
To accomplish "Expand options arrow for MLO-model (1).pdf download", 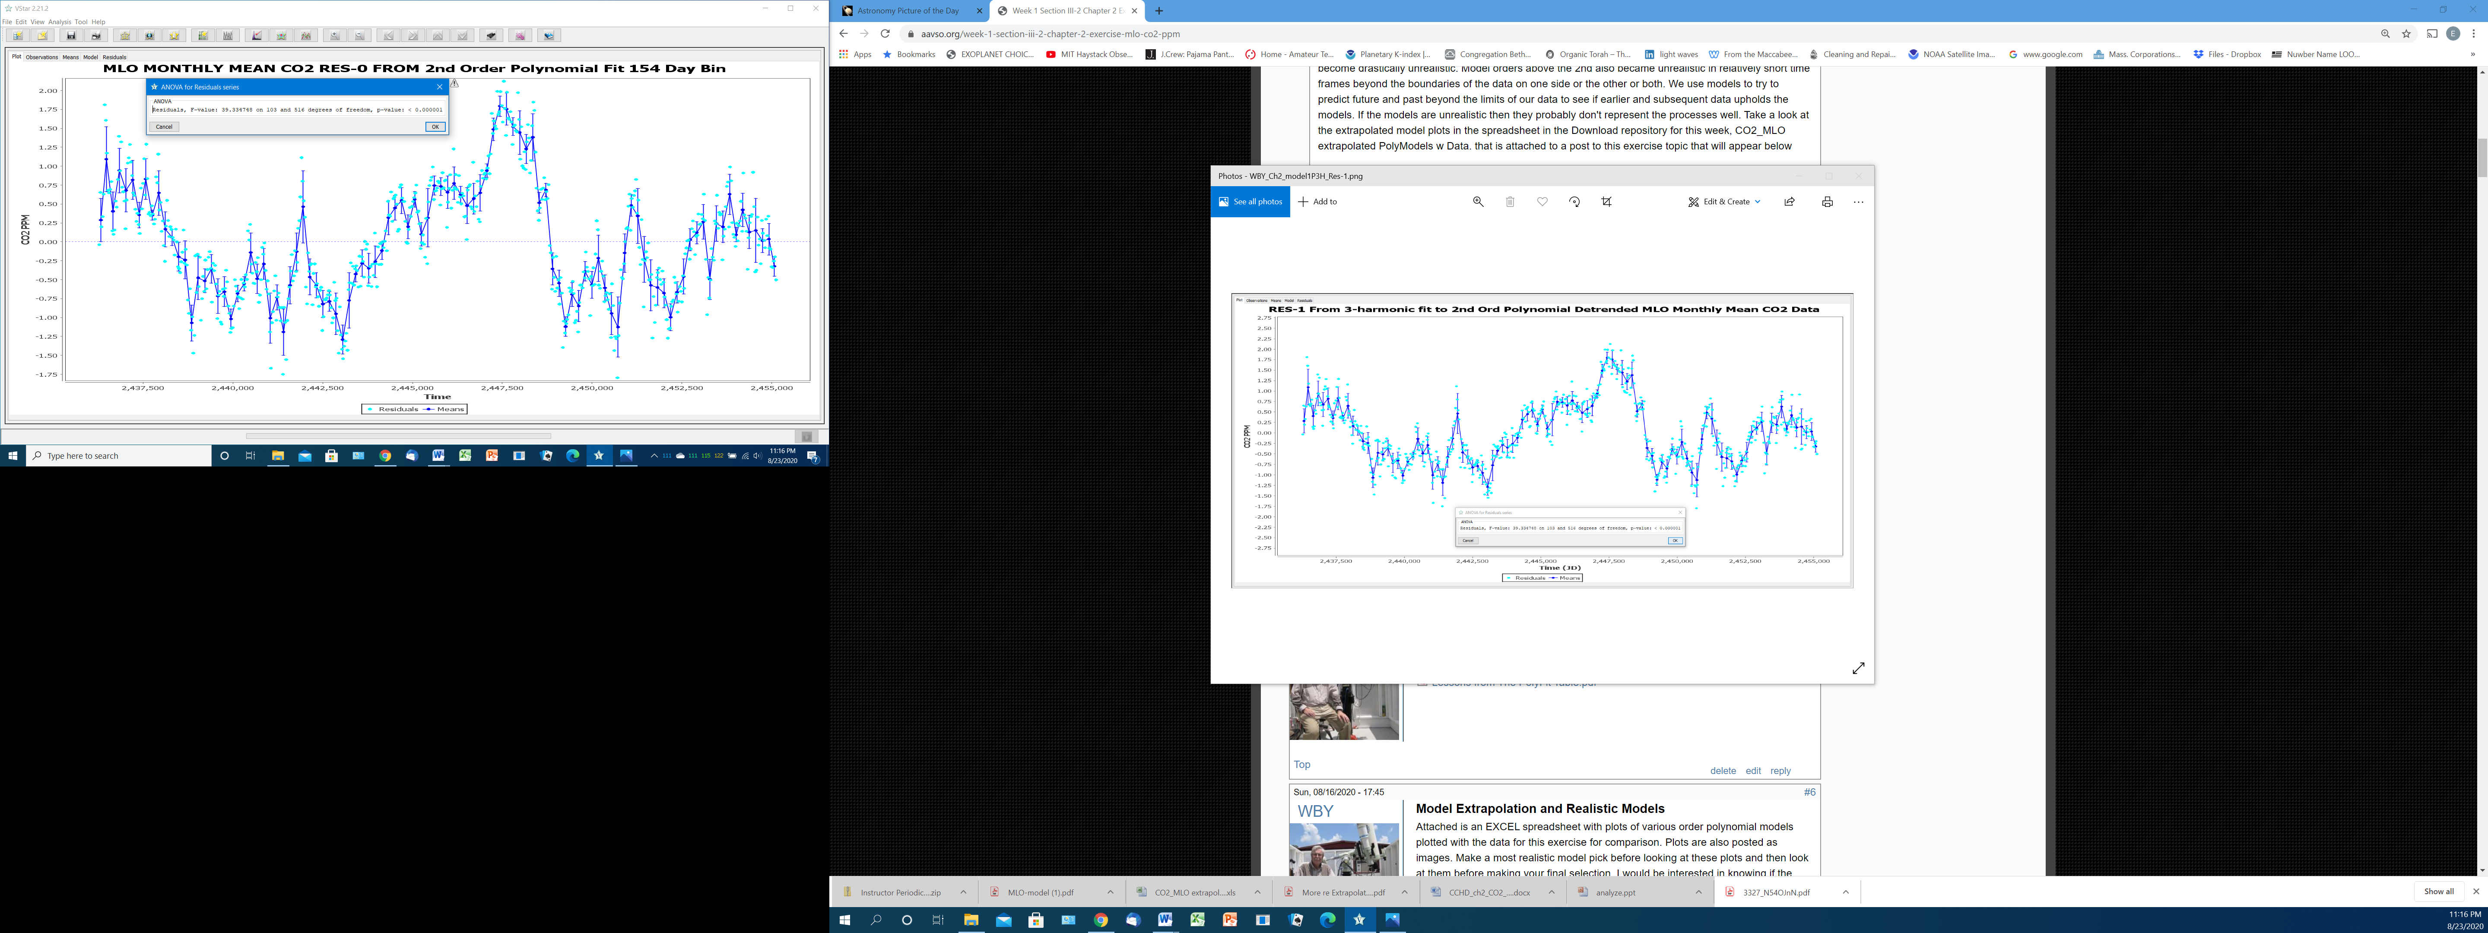I will point(1110,892).
